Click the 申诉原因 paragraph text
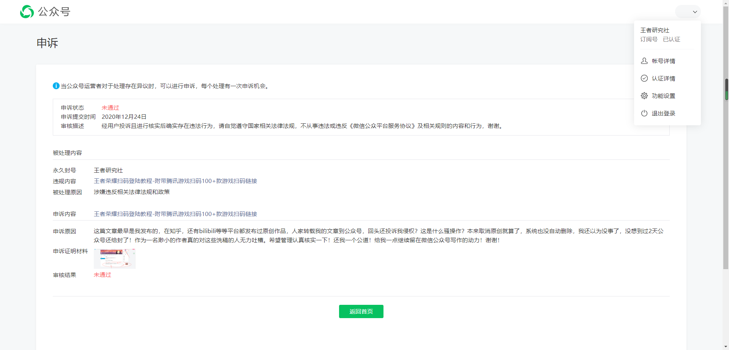The height and width of the screenshot is (350, 729). 379,236
